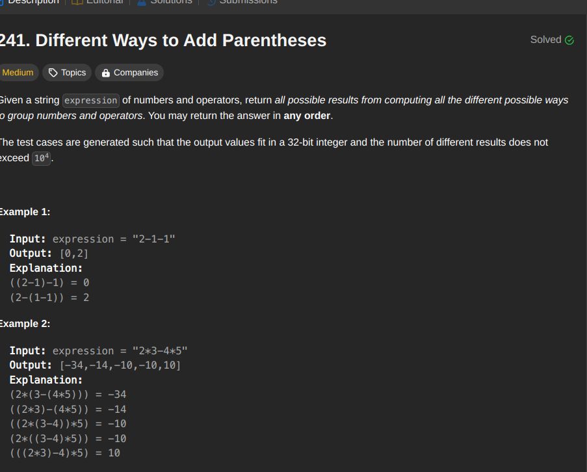Click the Editorial tab book icon

[x=77, y=2]
